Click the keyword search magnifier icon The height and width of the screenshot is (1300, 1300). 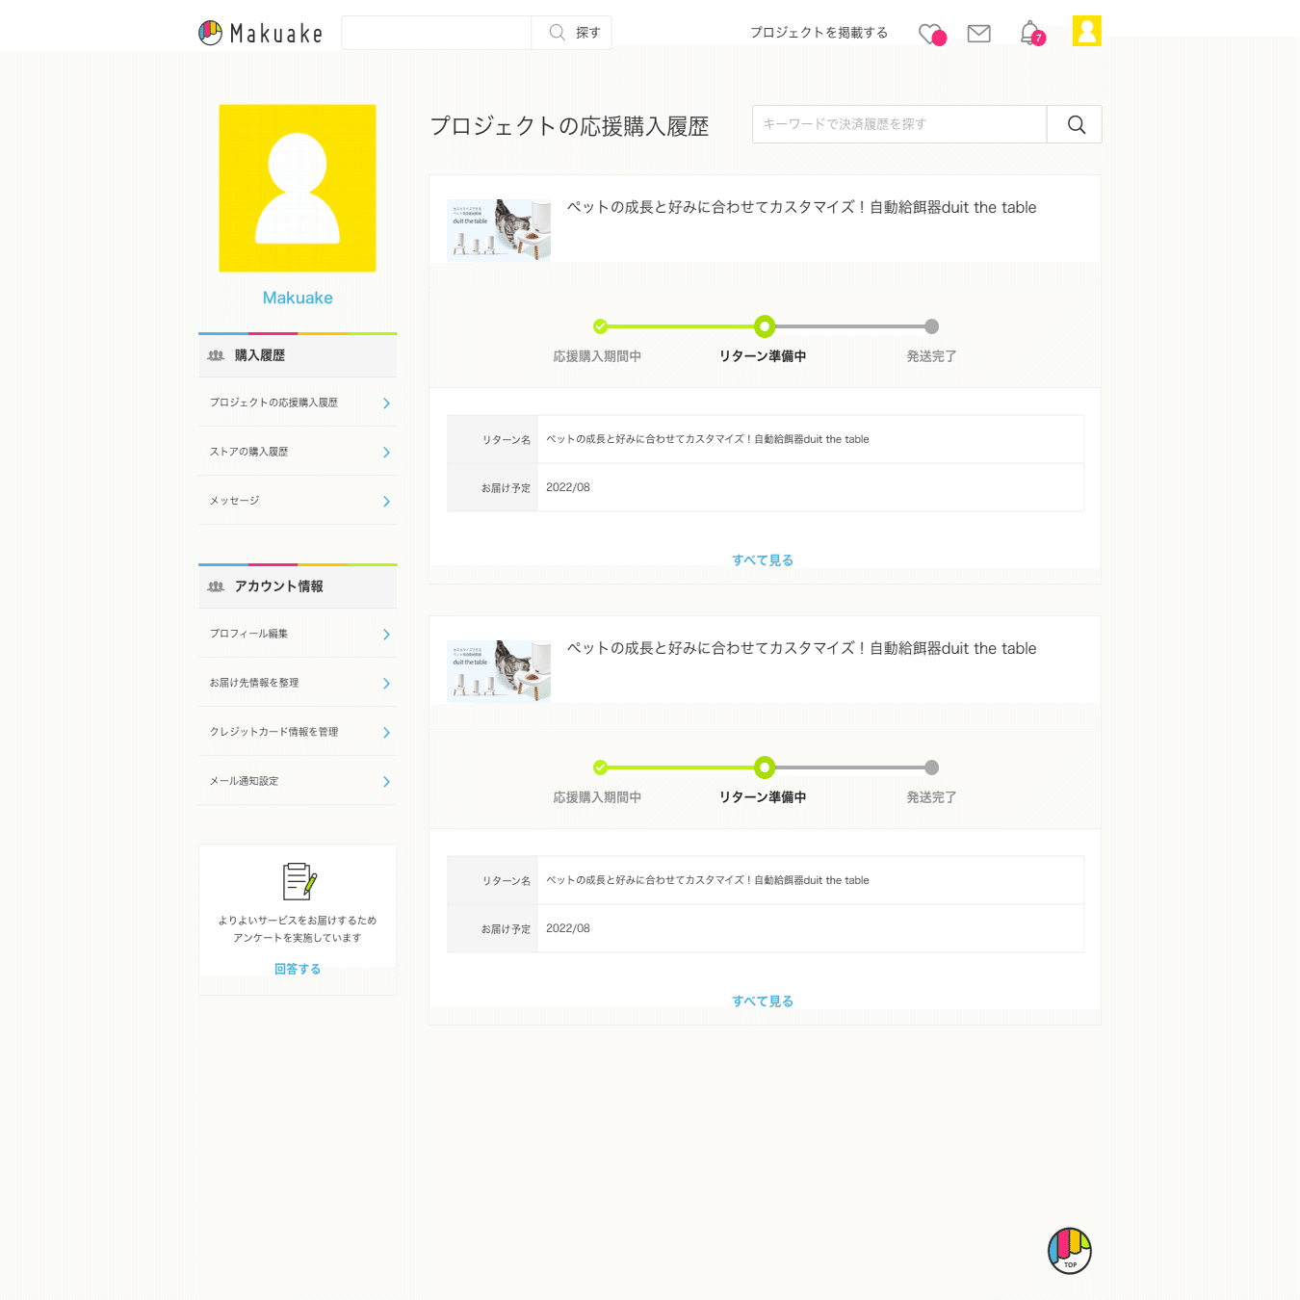coord(1074,124)
